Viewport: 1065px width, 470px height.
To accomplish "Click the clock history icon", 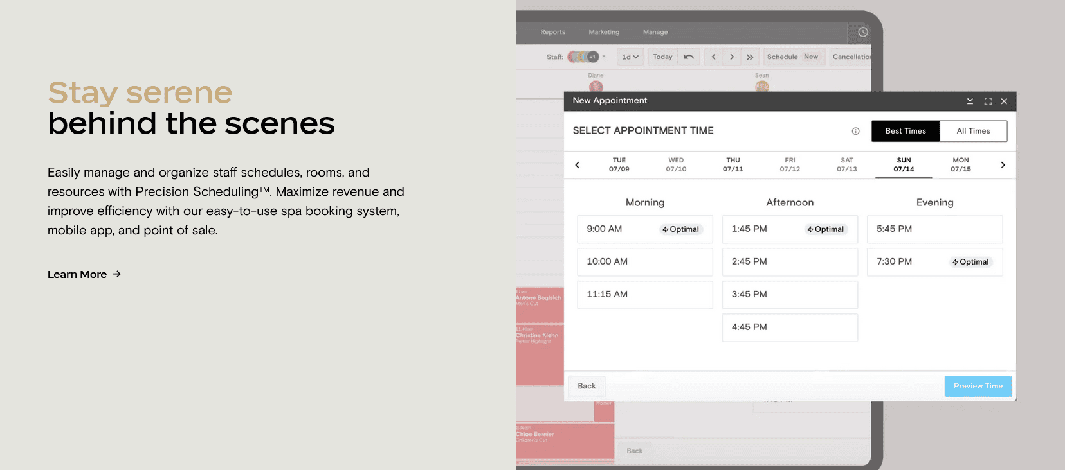I will pyautogui.click(x=863, y=32).
